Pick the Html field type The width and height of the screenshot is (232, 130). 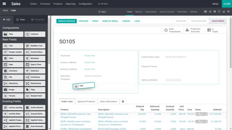click(x=13, y=58)
